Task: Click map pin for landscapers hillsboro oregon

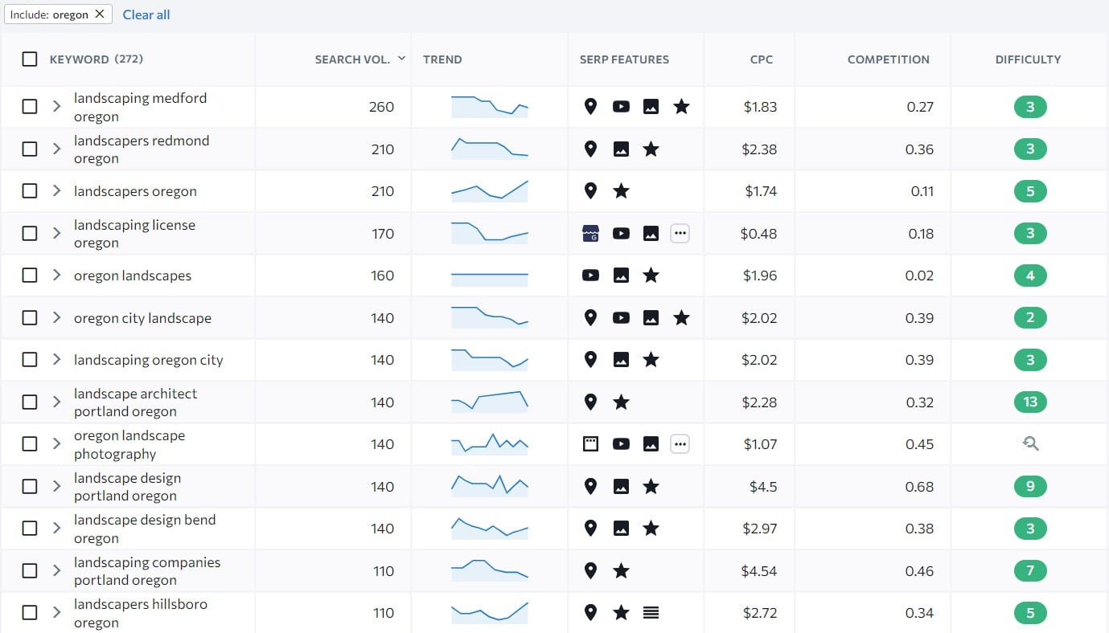Action: (590, 613)
